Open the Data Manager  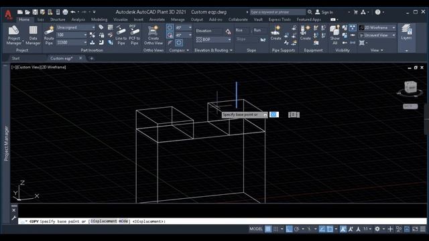point(33,35)
